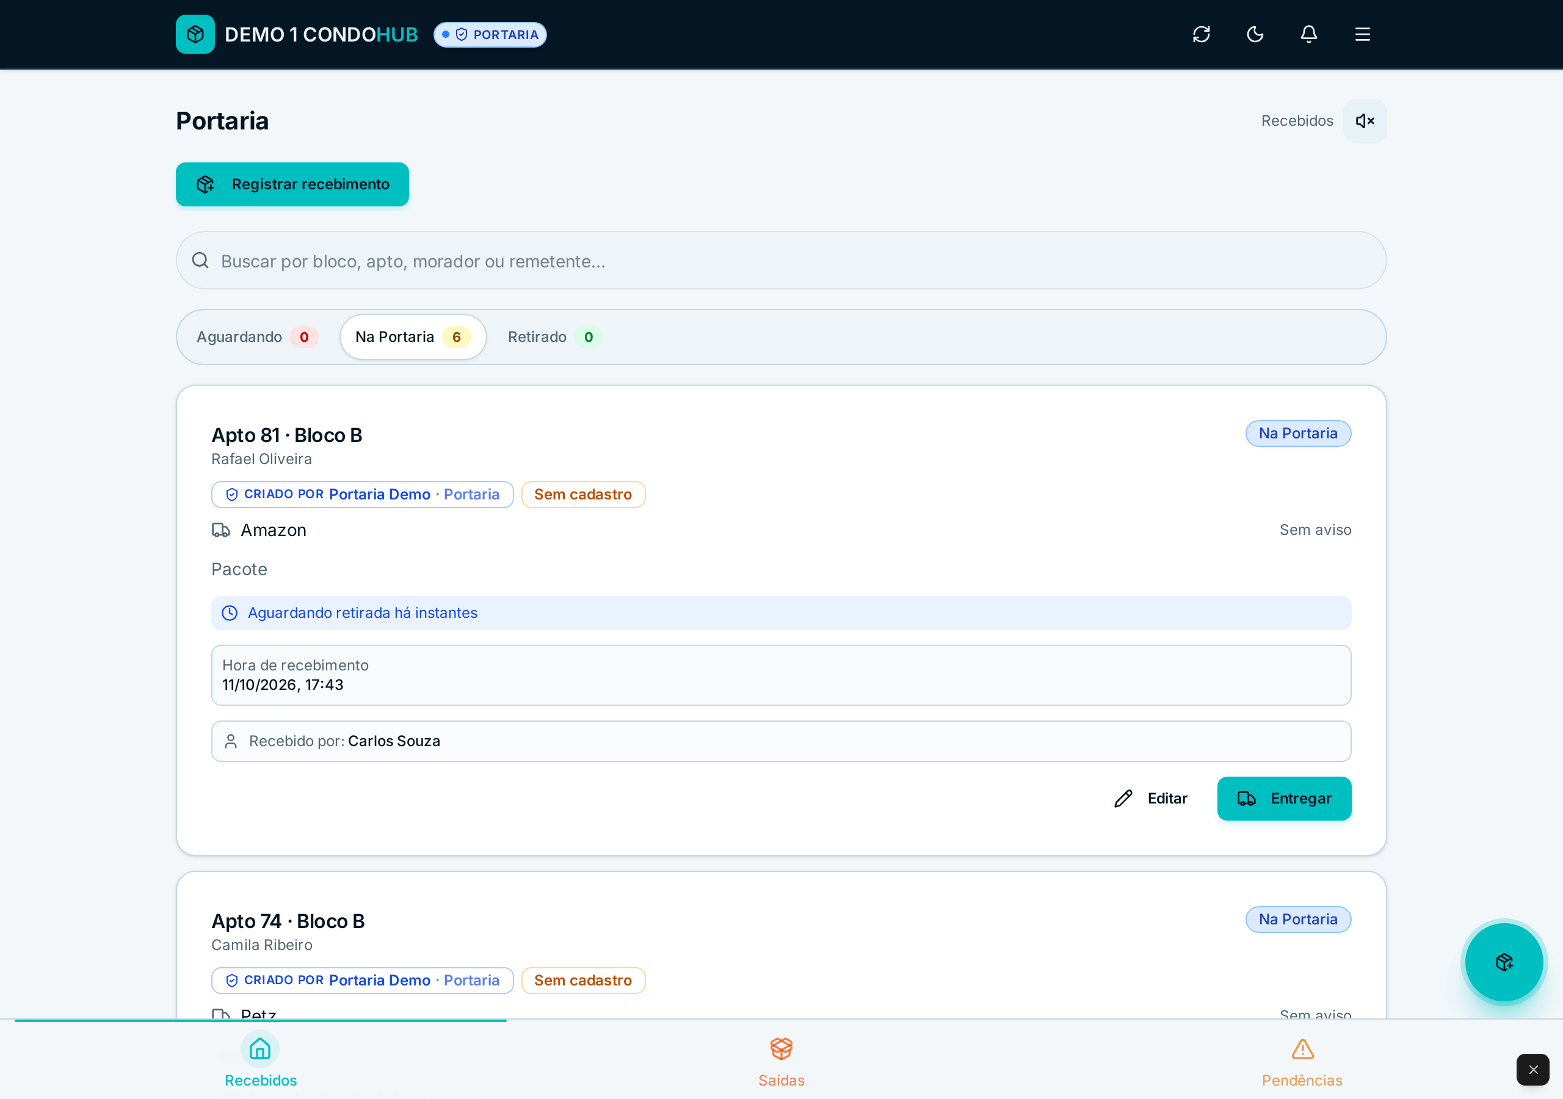This screenshot has height=1099, width=1563.
Task: Click the person icon beside Recebido por
Action: pos(231,741)
